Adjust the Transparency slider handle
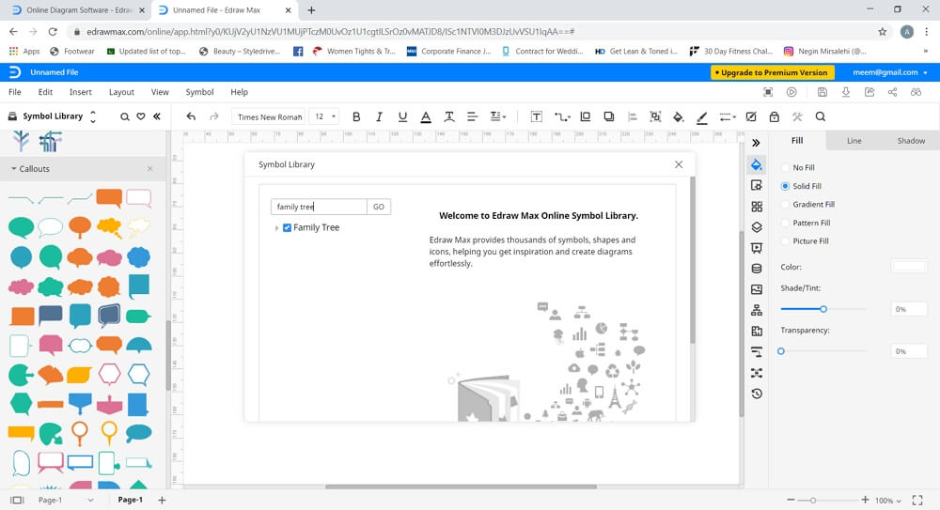Viewport: 940px width, 510px height. [x=781, y=351]
